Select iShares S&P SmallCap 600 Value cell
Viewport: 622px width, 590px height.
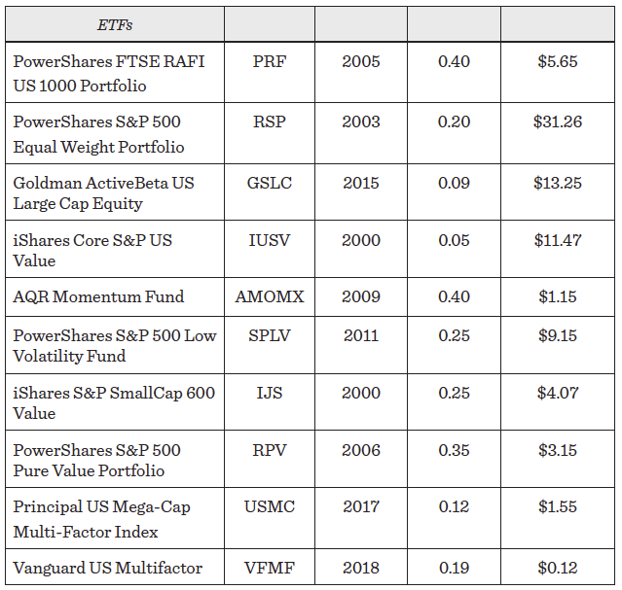[x=114, y=402]
